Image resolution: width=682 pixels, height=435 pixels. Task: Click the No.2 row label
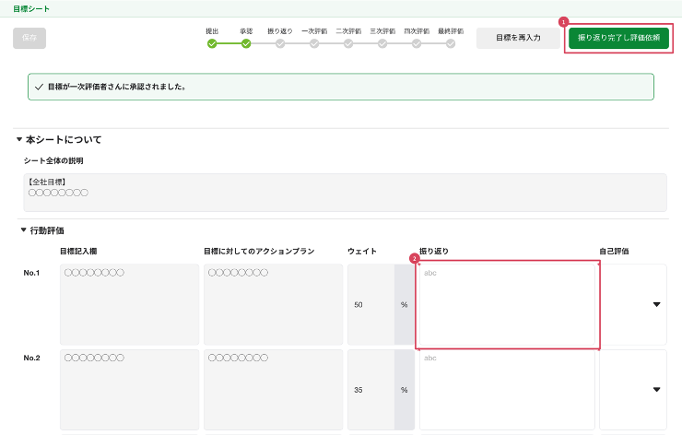(31, 358)
